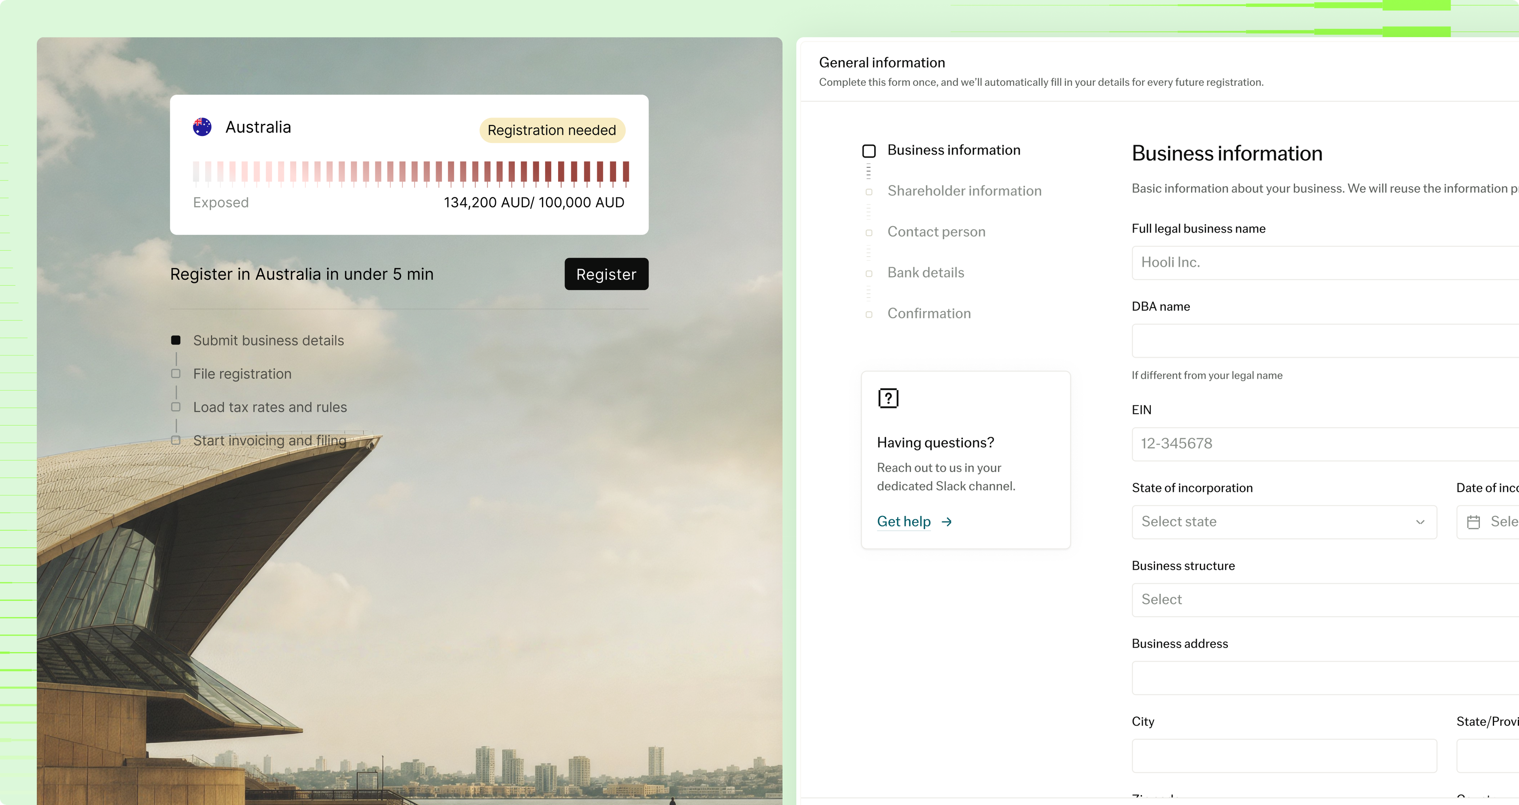This screenshot has height=805, width=1519.
Task: Expand the state dropdown chevron arrow
Action: coord(1420,522)
